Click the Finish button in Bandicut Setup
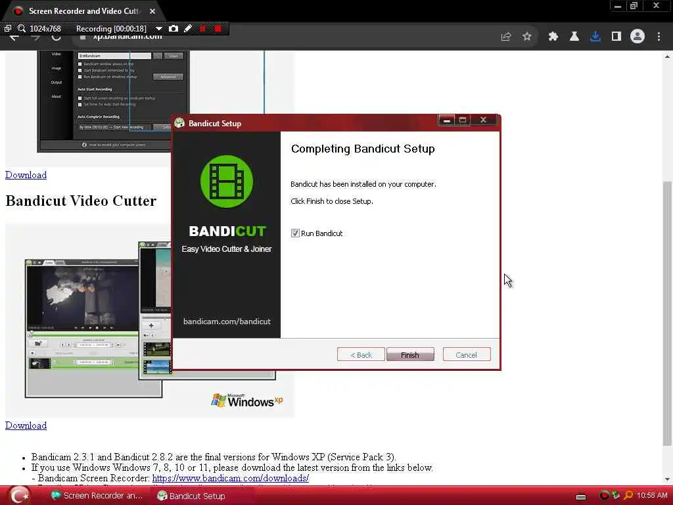The height and width of the screenshot is (505, 673). coord(410,354)
